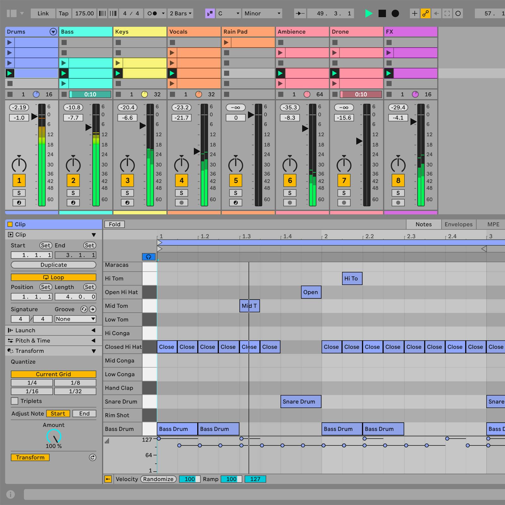Select the Mid T note in the piano roll

pos(249,306)
